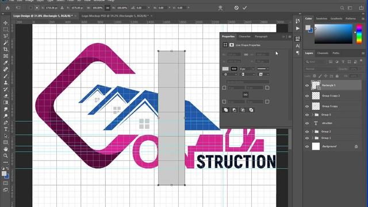Select the Rectangle 5 layer thumbnail

tap(316, 85)
